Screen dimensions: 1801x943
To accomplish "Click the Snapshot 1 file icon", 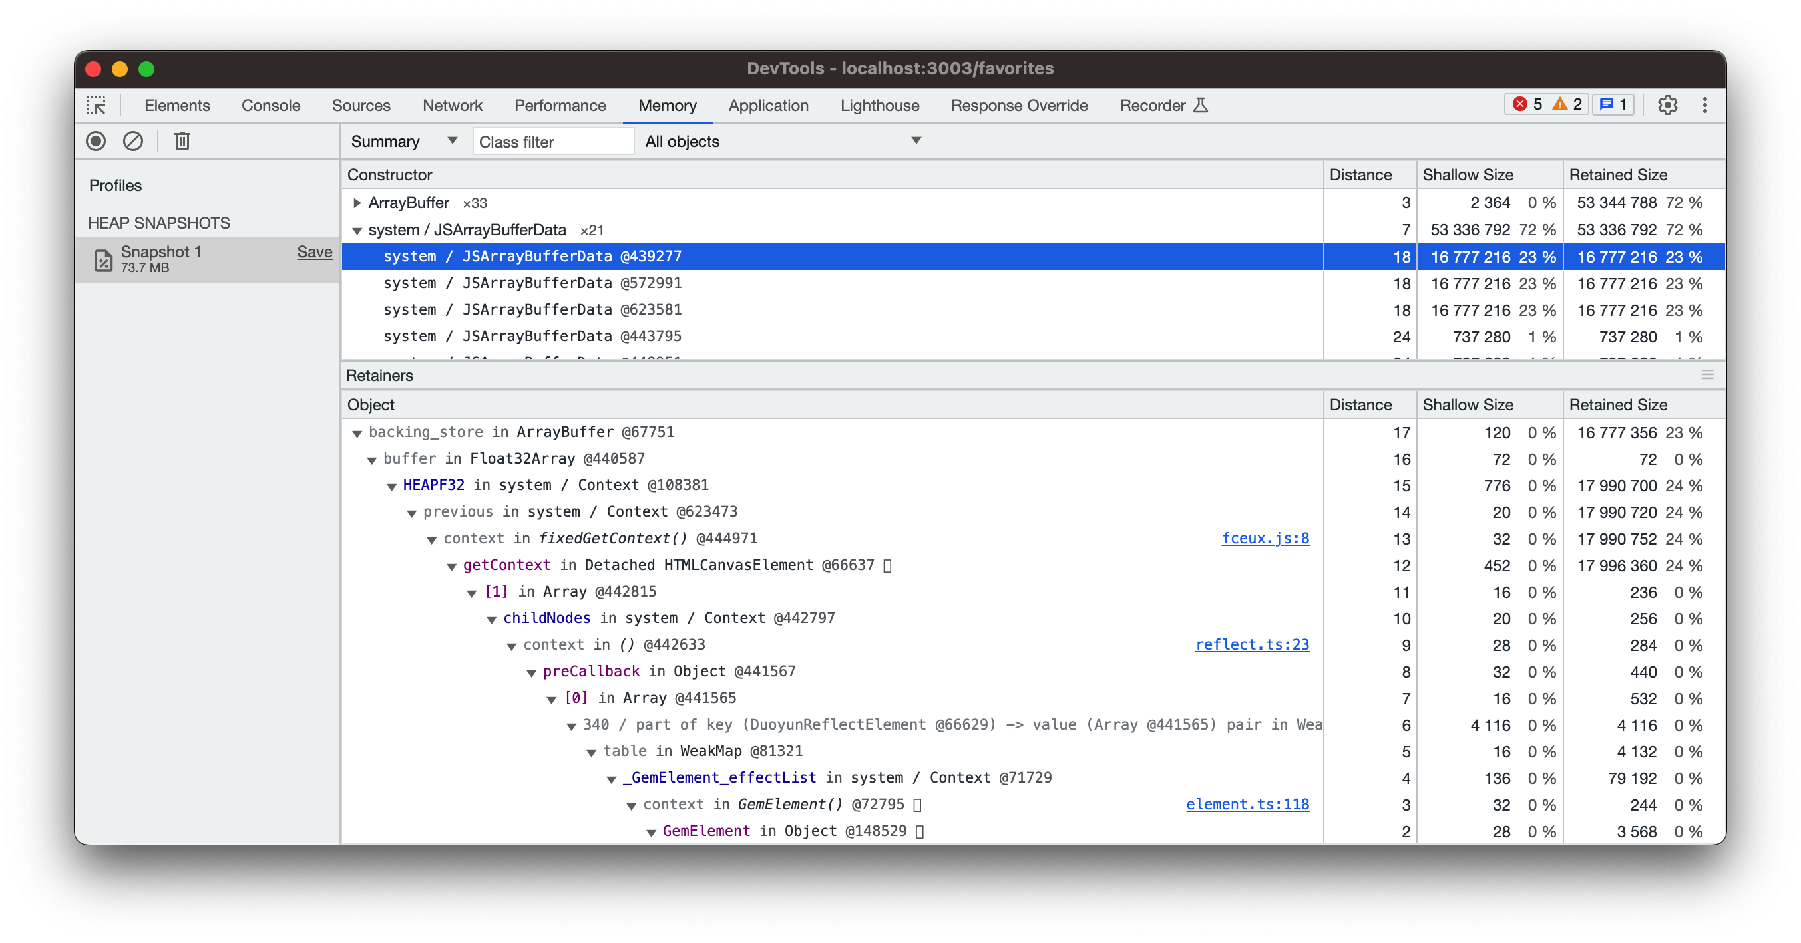I will click(103, 260).
